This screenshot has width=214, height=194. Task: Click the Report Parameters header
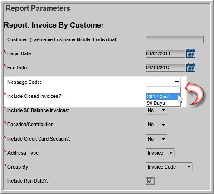pos(38,8)
